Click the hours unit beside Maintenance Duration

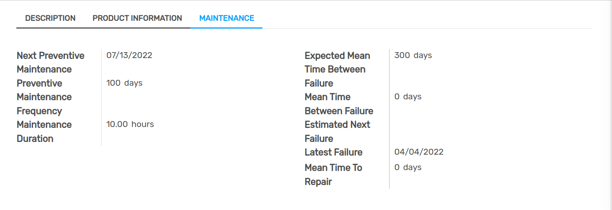pos(142,124)
